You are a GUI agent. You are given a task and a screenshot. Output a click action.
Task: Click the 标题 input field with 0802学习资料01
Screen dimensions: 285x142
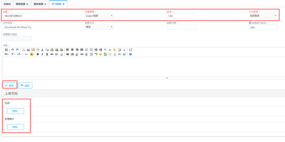(17, 16)
